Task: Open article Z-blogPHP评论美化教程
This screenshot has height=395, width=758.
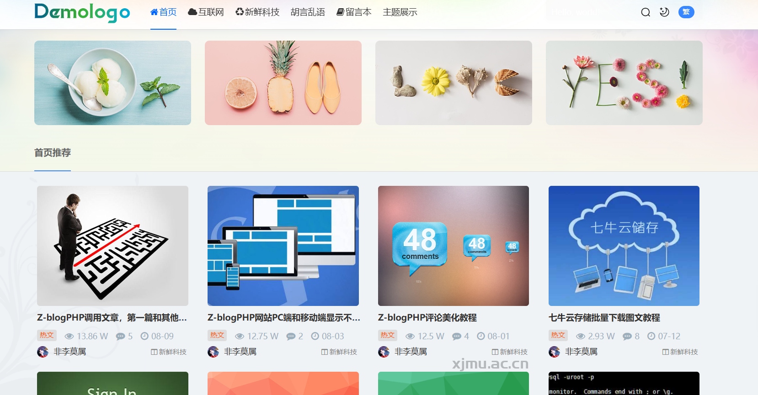Action: [x=427, y=318]
